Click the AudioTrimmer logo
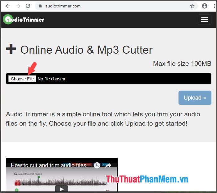Screen dimensions: 217x193 [x=24, y=20]
